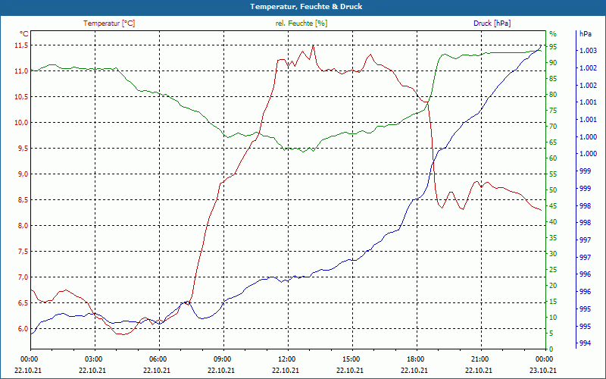Click the green '30' humidity axis value
The width and height of the screenshot is (606, 379).
click(553, 254)
